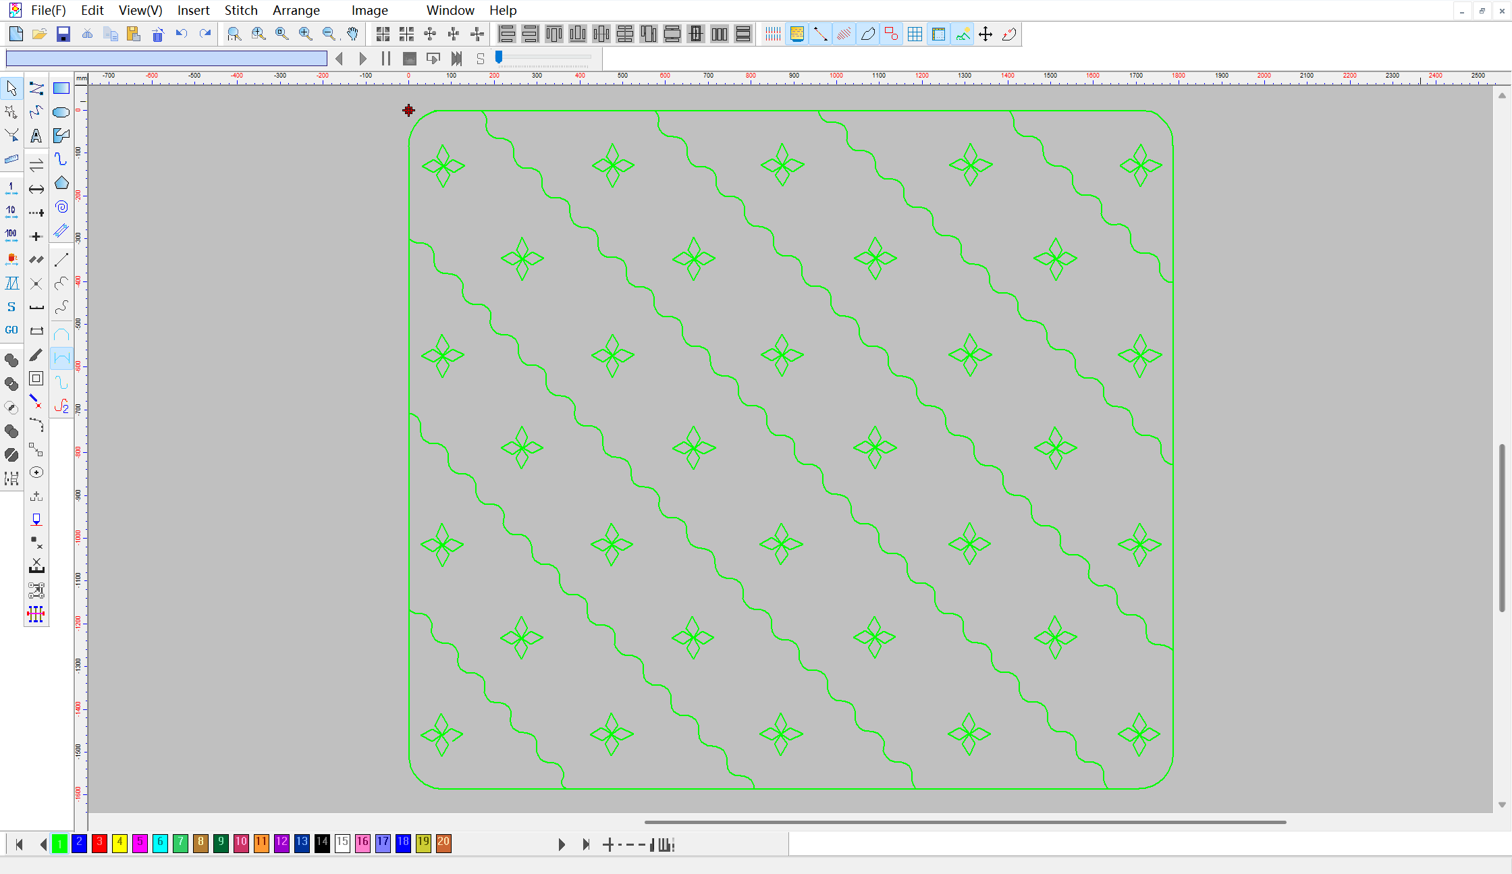Select the zoom-out magnifier icon
The height and width of the screenshot is (874, 1512).
click(x=329, y=34)
